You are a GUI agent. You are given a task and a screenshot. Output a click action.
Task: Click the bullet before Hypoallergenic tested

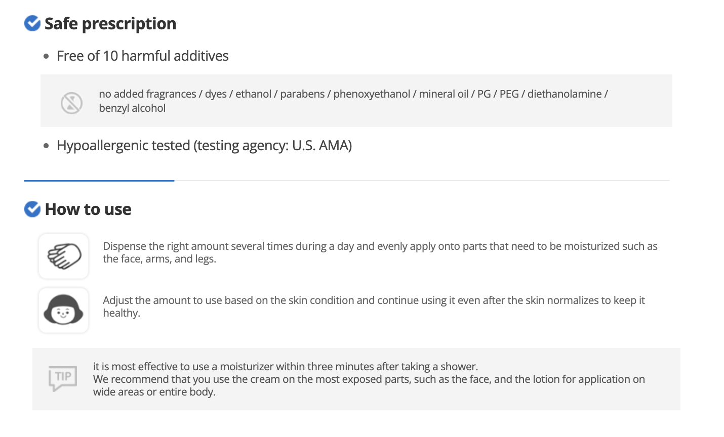tap(47, 146)
